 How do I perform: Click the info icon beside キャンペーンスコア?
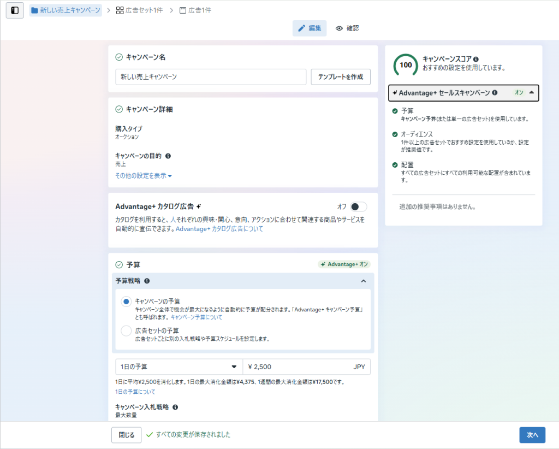tap(476, 59)
